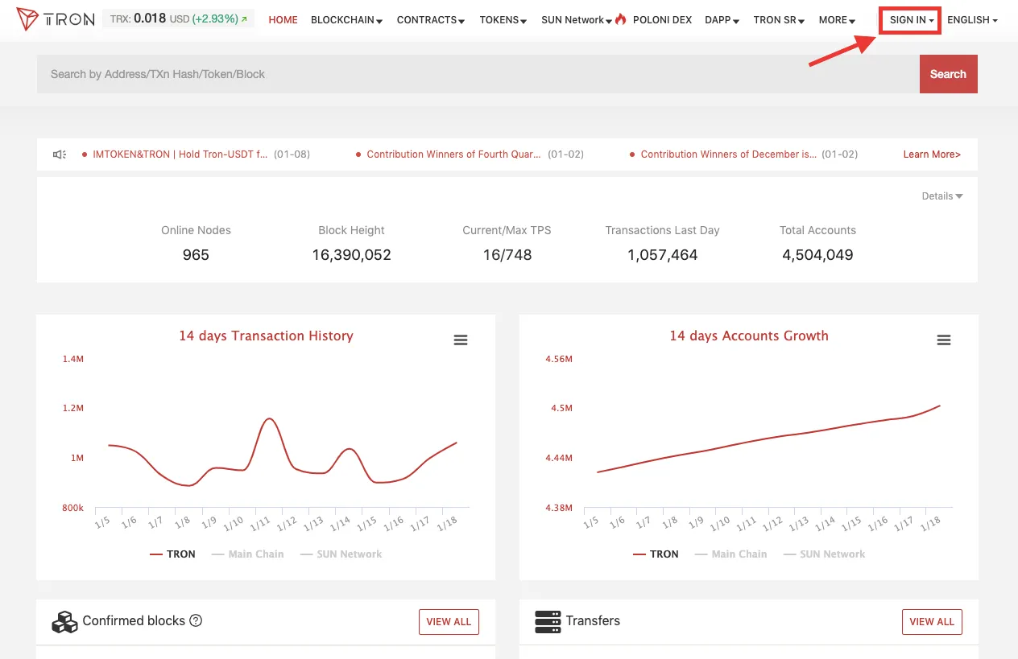The image size is (1018, 659).
Task: Click the TRON logo
Action: click(56, 19)
